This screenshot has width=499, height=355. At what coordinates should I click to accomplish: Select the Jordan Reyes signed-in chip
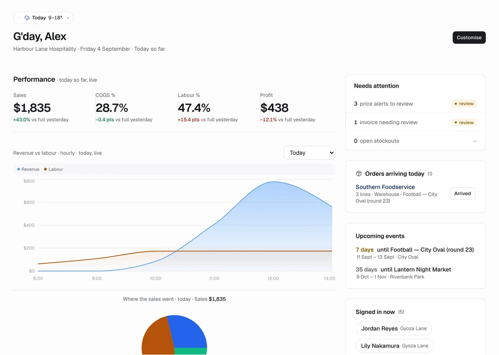pyautogui.click(x=394, y=328)
